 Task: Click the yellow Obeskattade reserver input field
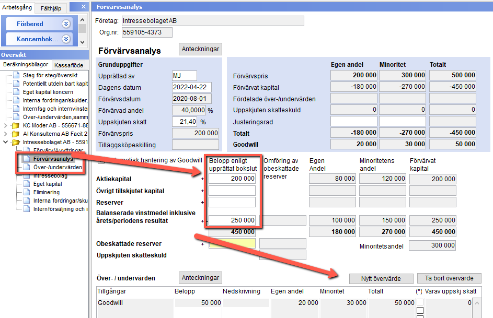[232, 244]
